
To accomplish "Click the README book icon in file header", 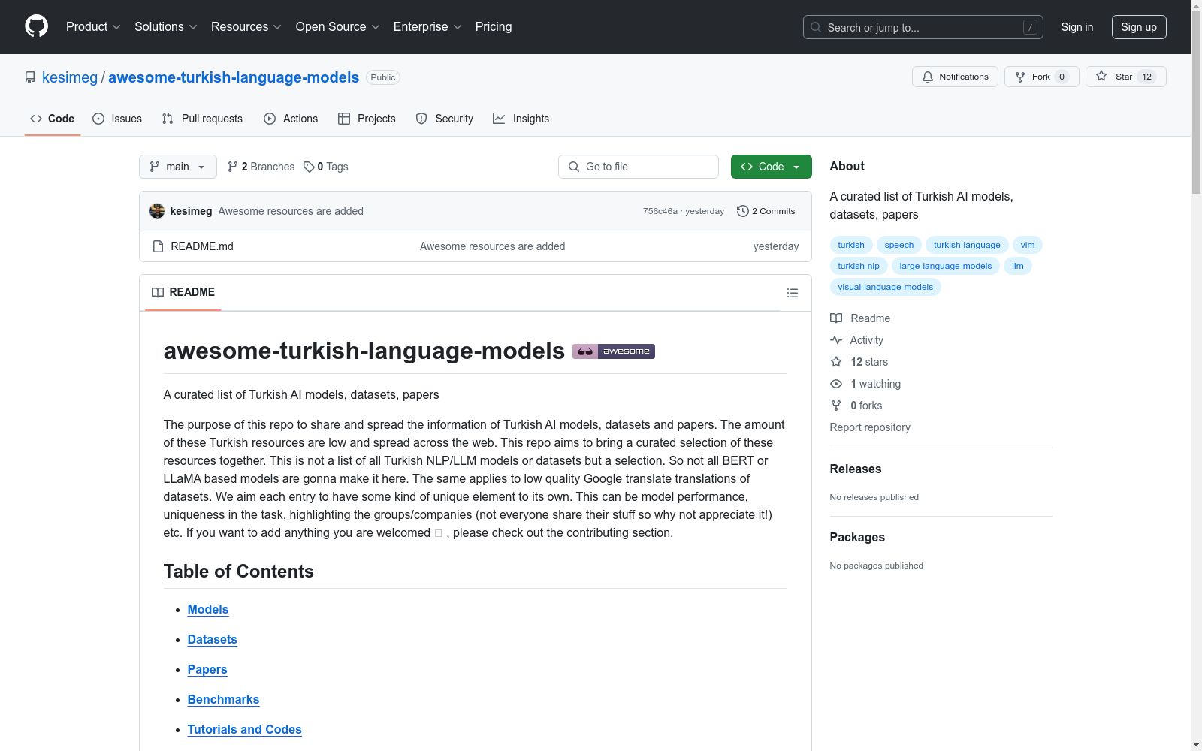I will [158, 292].
